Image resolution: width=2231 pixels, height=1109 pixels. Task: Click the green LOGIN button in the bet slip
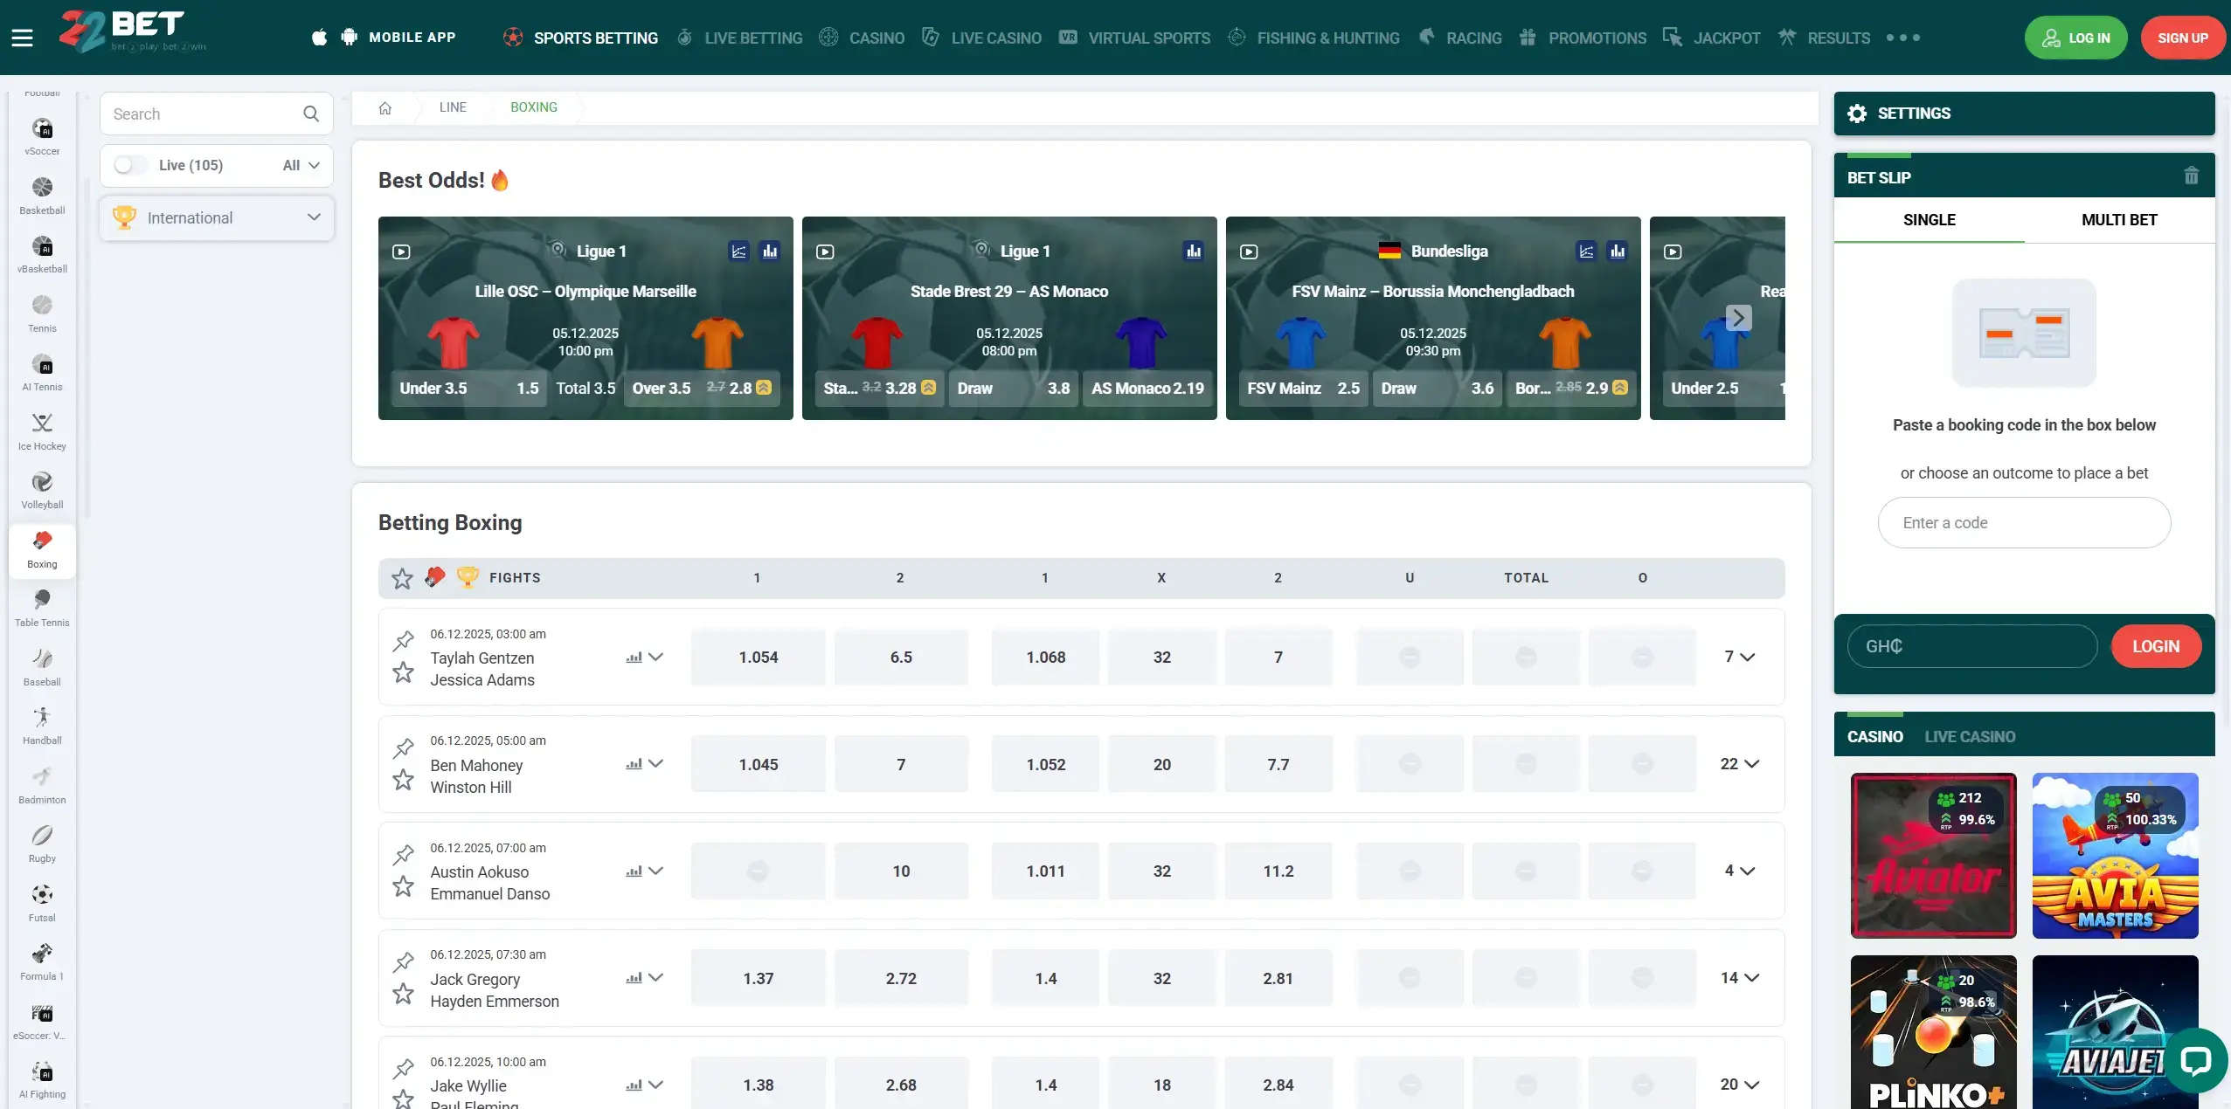(x=2157, y=645)
